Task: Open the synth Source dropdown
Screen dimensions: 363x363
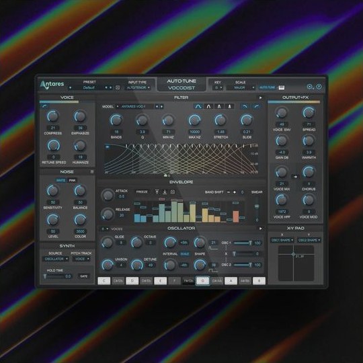Action: click(55, 259)
